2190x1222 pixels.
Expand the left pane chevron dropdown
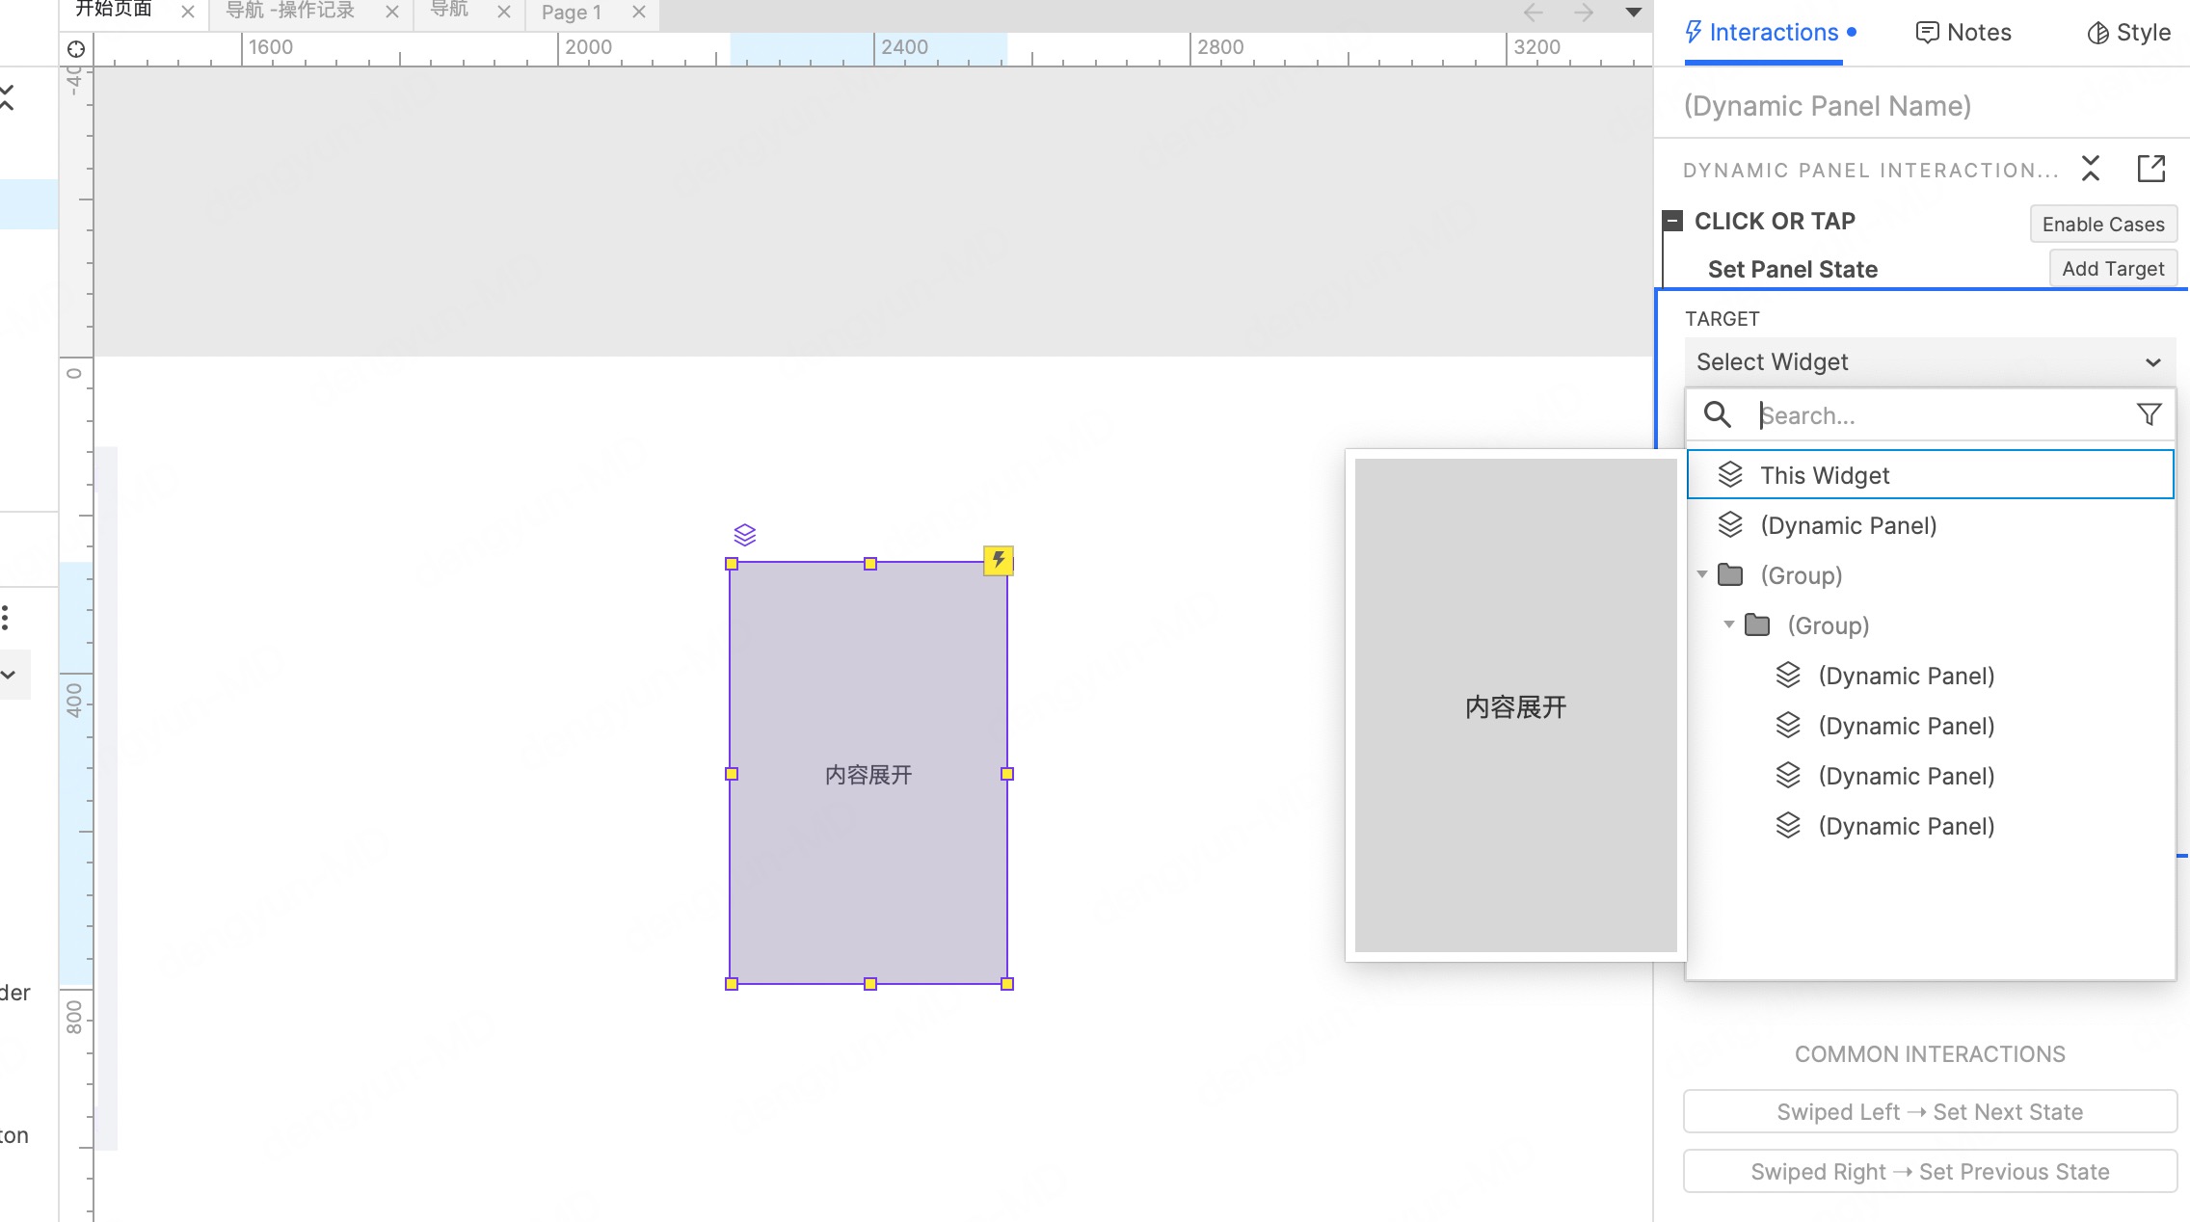[x=9, y=675]
